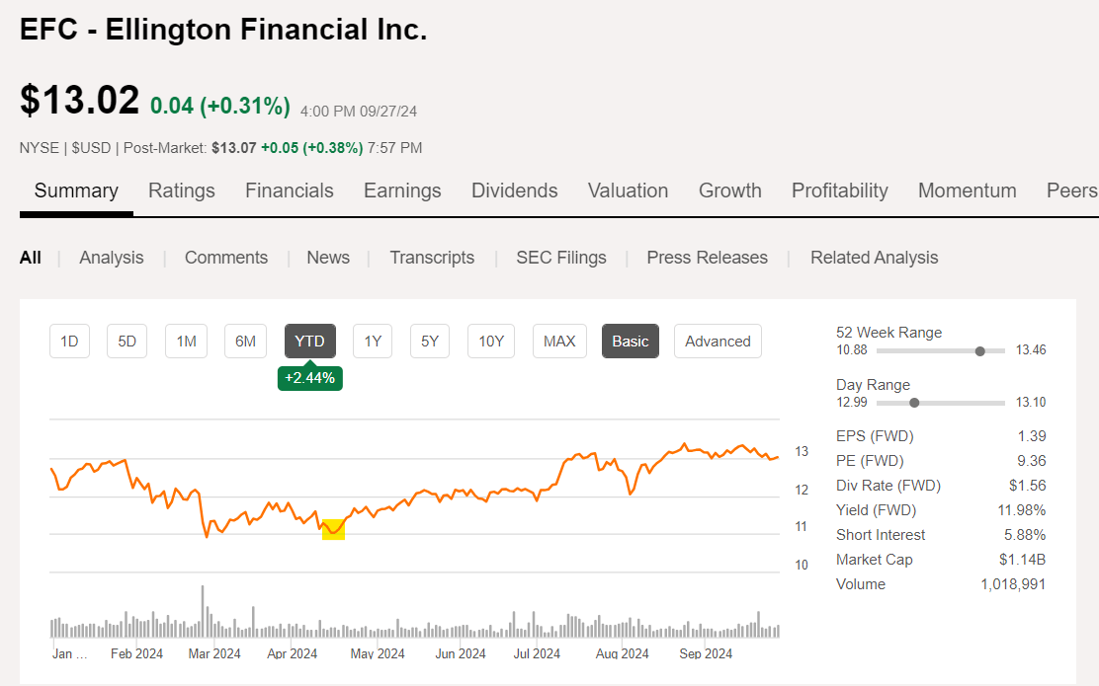Select the 1D chart range button
Image resolution: width=1099 pixels, height=686 pixels.
[69, 342]
